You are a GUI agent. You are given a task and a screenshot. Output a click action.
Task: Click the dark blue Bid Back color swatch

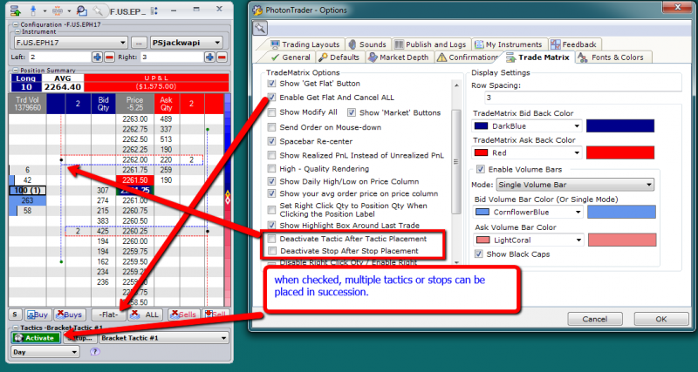620,126
